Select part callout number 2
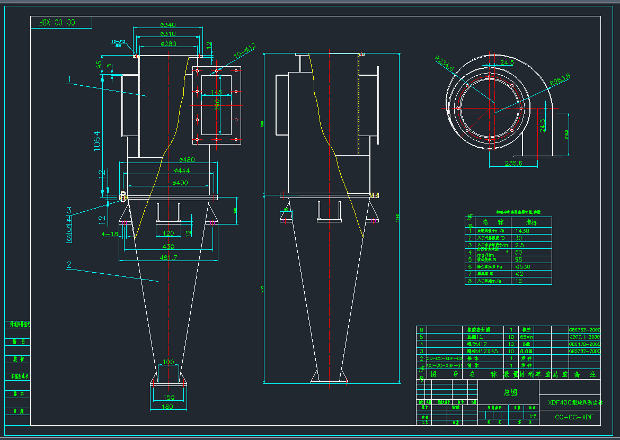Image resolution: width=620 pixels, height=440 pixels. [69, 265]
